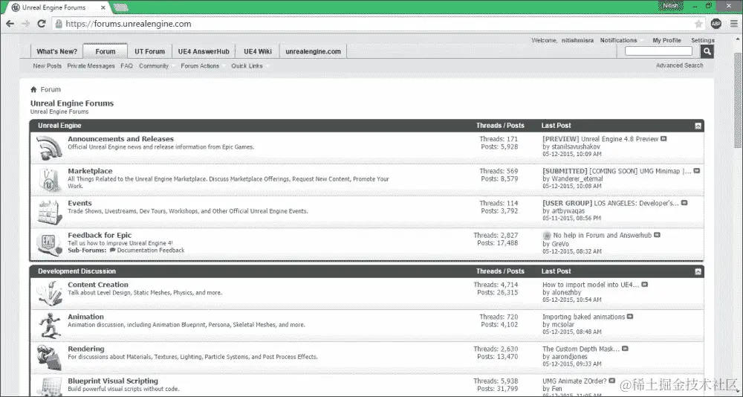Click the Marketplace forum icon
Image resolution: width=743 pixels, height=397 pixels.
[49, 180]
